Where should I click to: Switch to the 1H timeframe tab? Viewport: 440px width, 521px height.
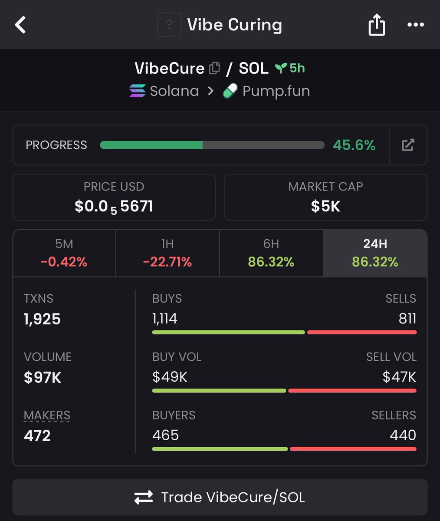click(167, 253)
